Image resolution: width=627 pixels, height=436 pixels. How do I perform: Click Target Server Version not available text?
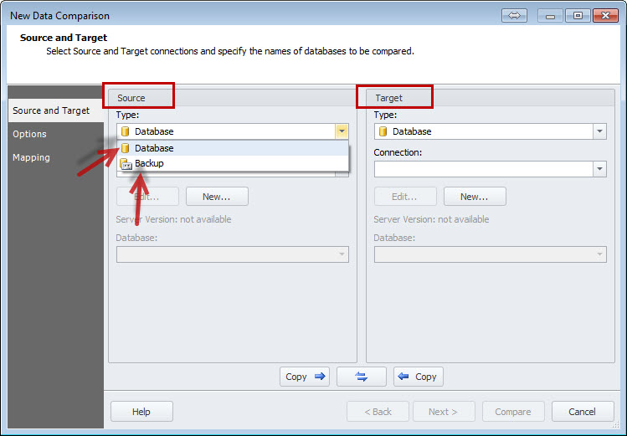click(x=431, y=219)
